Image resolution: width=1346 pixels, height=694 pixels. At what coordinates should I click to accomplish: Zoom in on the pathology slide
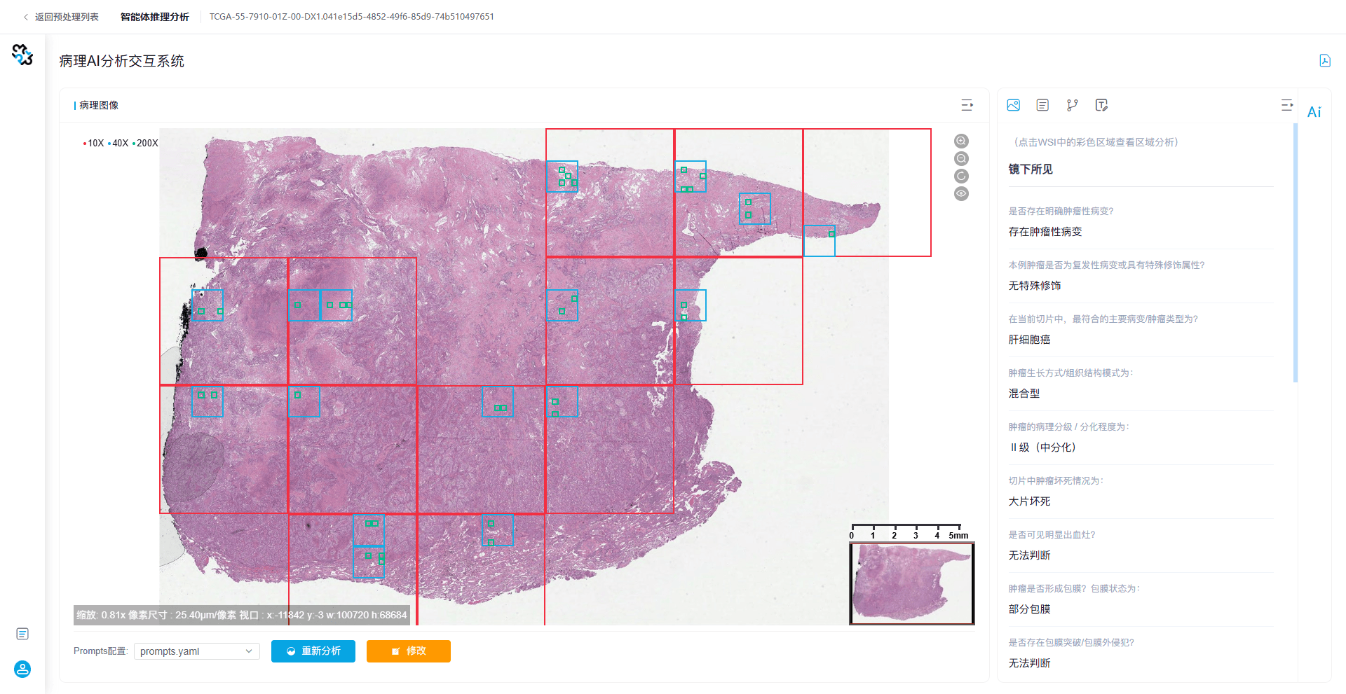[x=961, y=141]
